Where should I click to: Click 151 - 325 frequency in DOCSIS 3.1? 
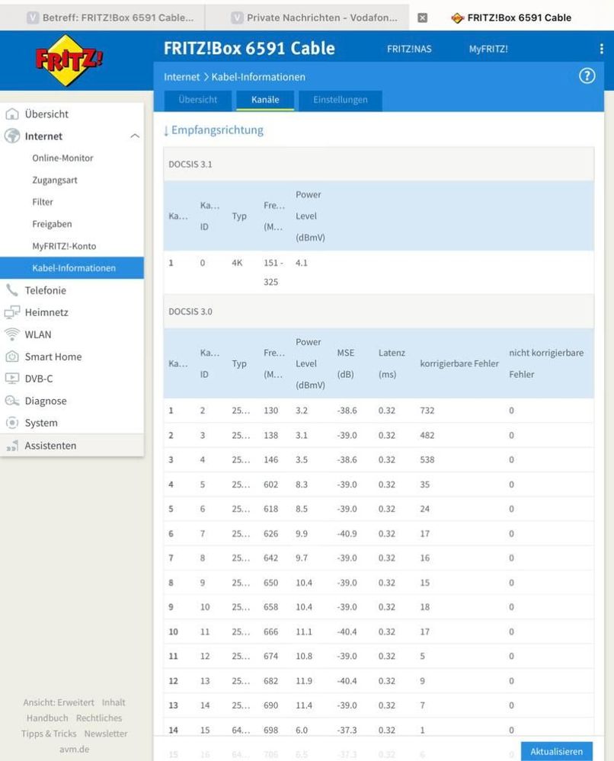[273, 272]
